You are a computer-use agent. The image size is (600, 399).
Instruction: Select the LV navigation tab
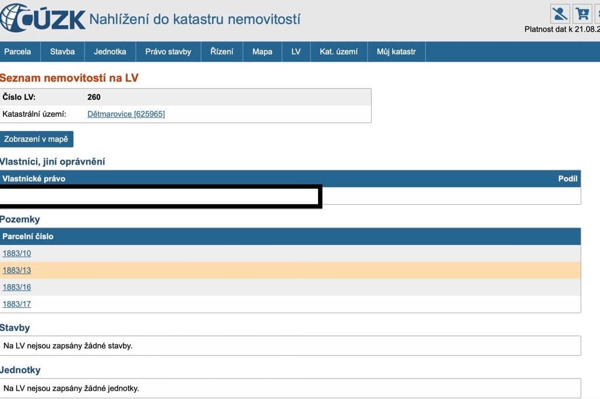tap(296, 51)
